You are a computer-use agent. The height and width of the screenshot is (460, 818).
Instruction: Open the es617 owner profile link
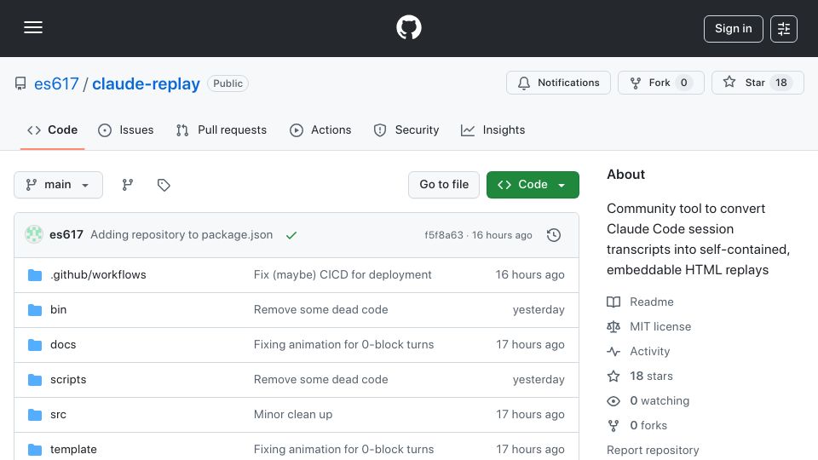[x=56, y=83]
